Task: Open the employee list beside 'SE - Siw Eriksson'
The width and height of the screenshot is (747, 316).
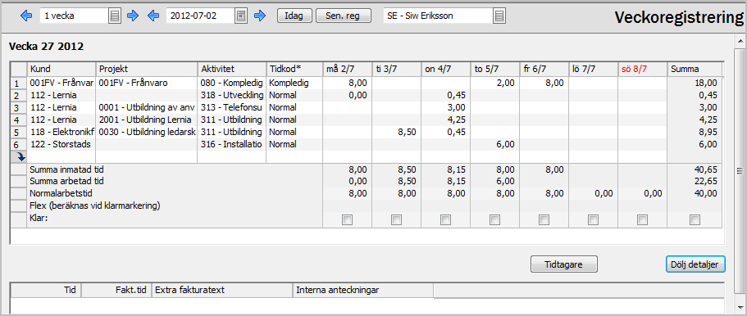Action: tap(499, 16)
